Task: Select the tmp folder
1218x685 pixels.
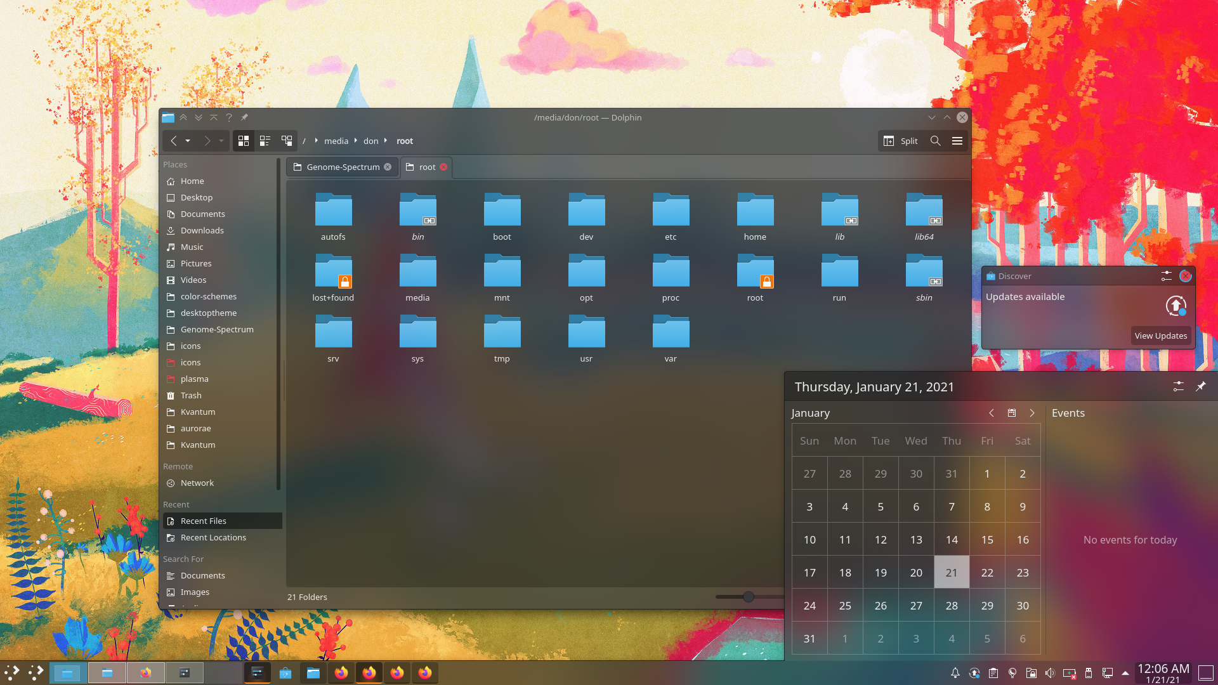Action: (x=502, y=339)
